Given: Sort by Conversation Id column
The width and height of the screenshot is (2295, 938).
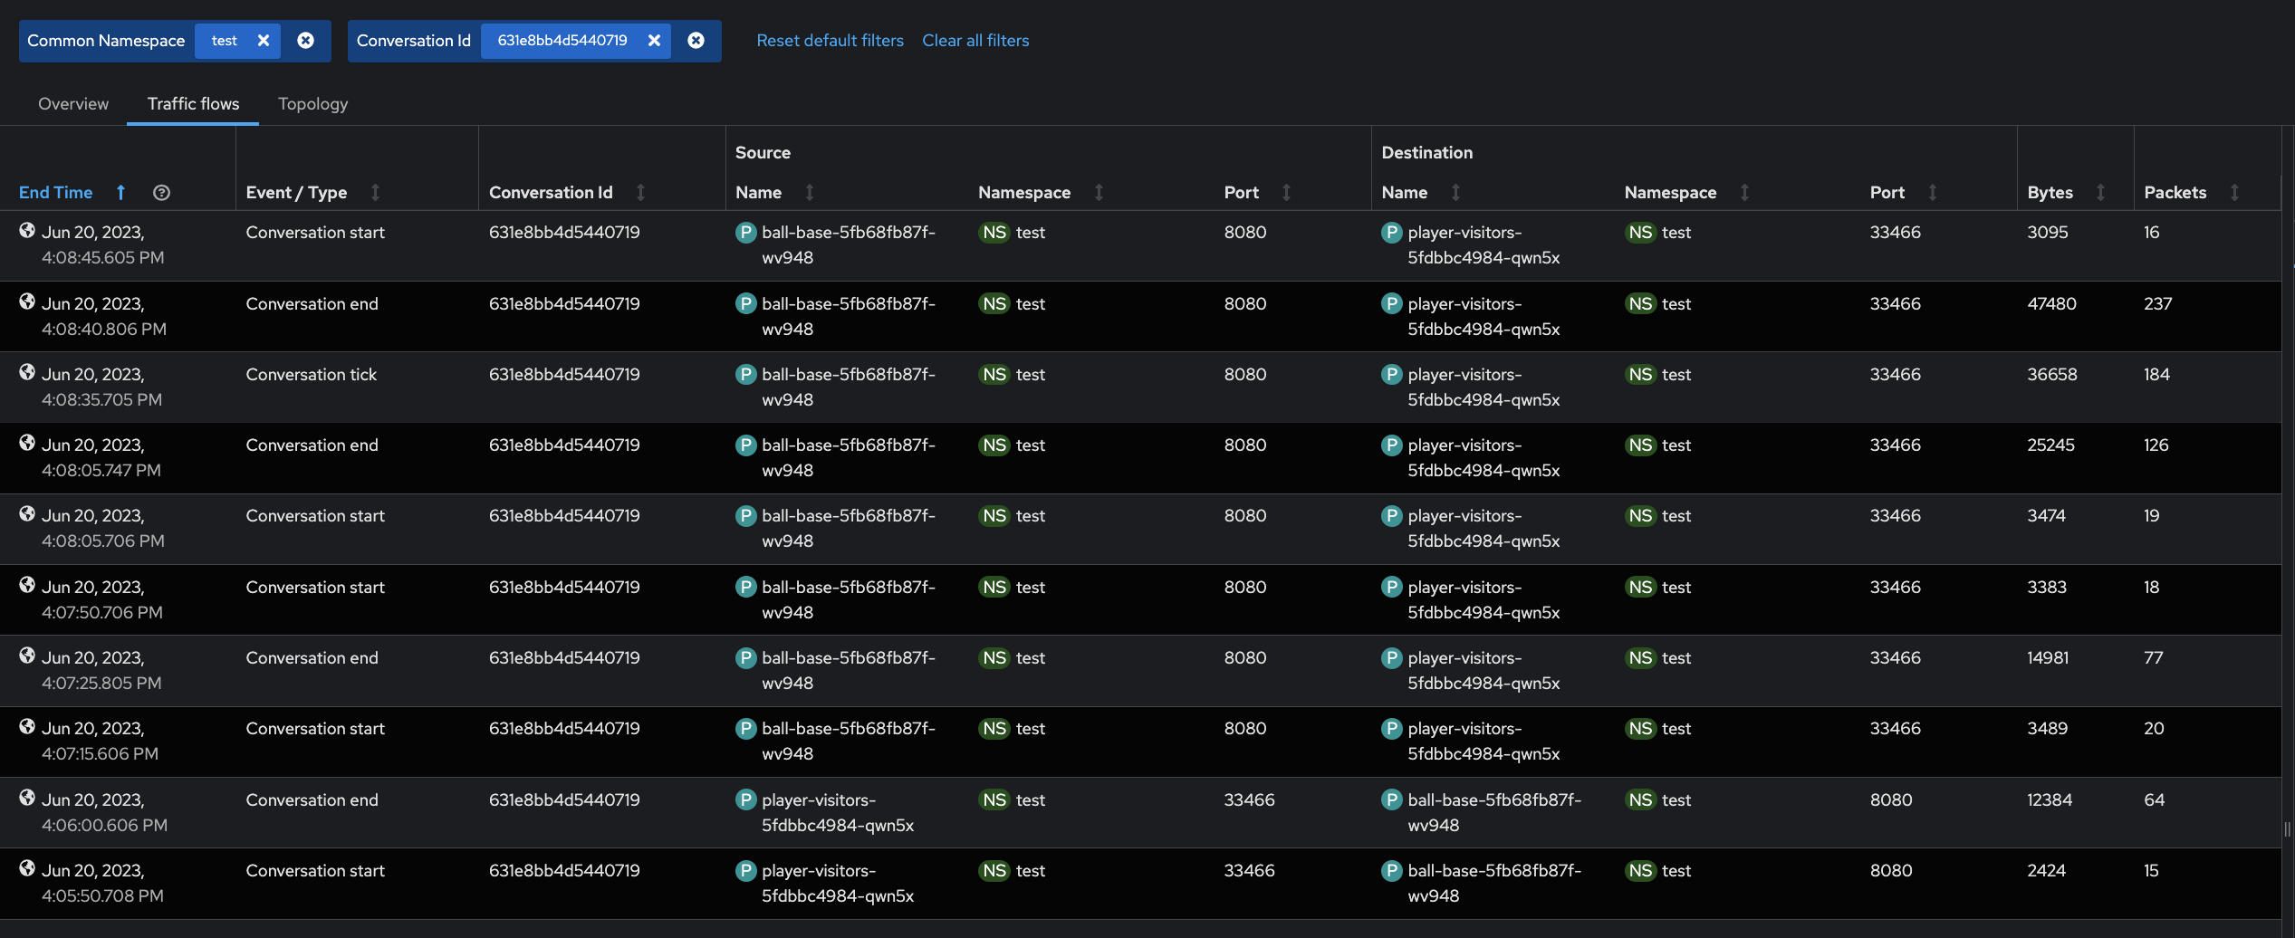Looking at the screenshot, I should [x=640, y=192].
